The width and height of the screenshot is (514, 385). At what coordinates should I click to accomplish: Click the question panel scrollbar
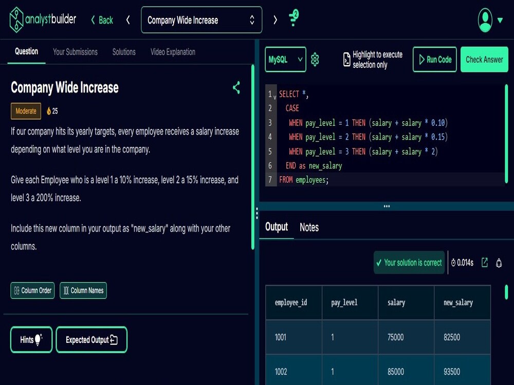(x=253, y=157)
